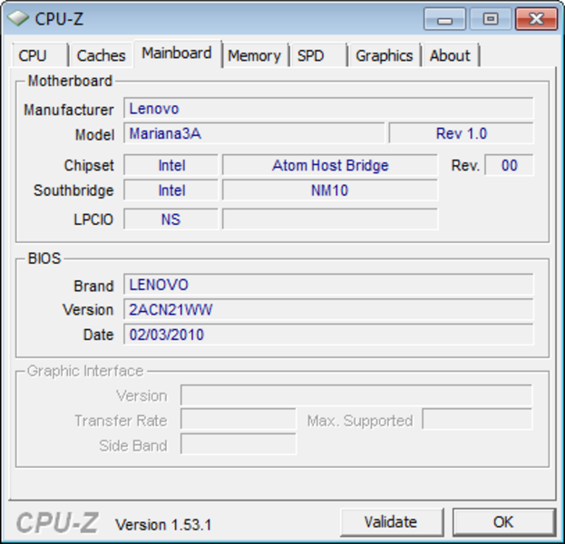Viewport: 565px width, 544px height.
Task: Click the NM10 southbridge field
Action: [330, 190]
